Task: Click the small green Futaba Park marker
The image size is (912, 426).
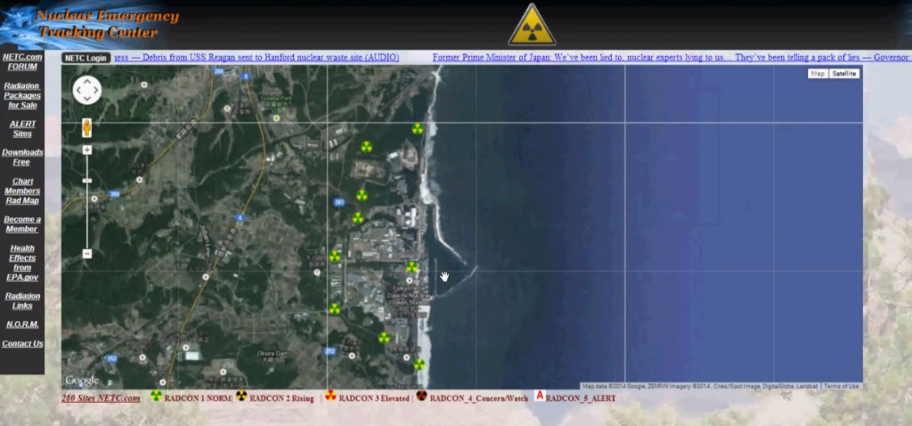Action: pyautogui.click(x=276, y=118)
